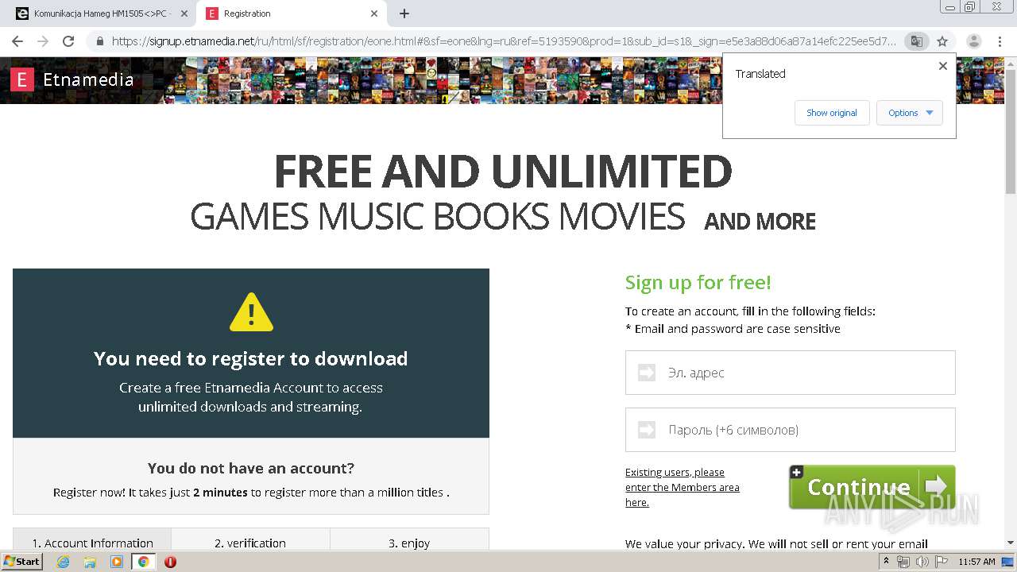The width and height of the screenshot is (1017, 572).
Task: View site security lock info
Action: [x=99, y=41]
